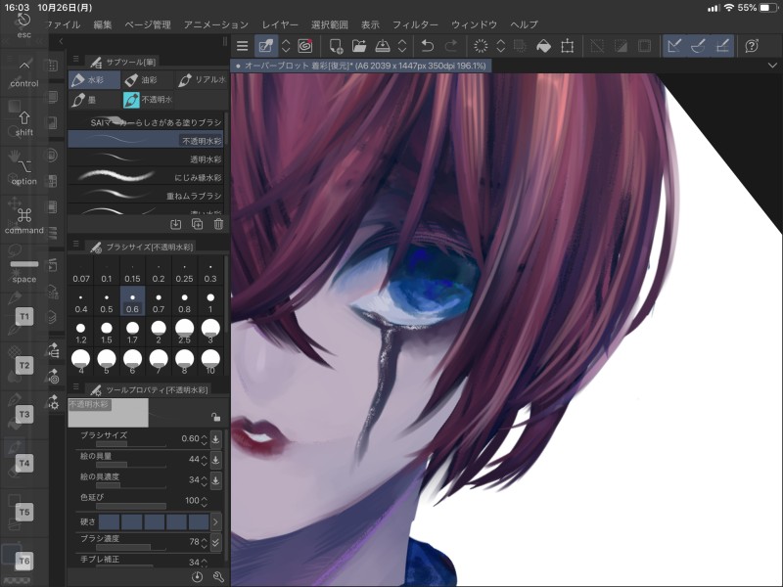Click the lock icon in tool property preview

tap(215, 417)
